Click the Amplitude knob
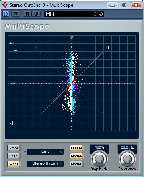This screenshot has width=144, height=177. 99,159
